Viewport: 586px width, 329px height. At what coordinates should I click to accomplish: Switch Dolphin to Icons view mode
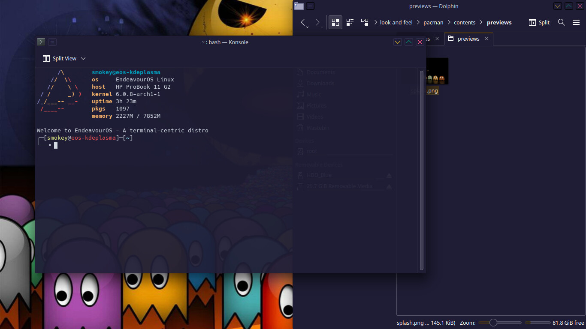click(x=335, y=22)
